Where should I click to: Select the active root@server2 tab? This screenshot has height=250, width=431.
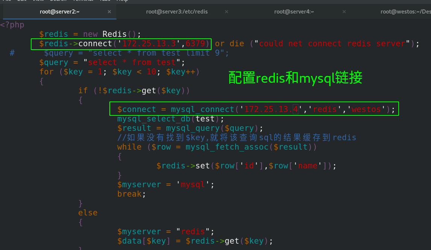60,11
